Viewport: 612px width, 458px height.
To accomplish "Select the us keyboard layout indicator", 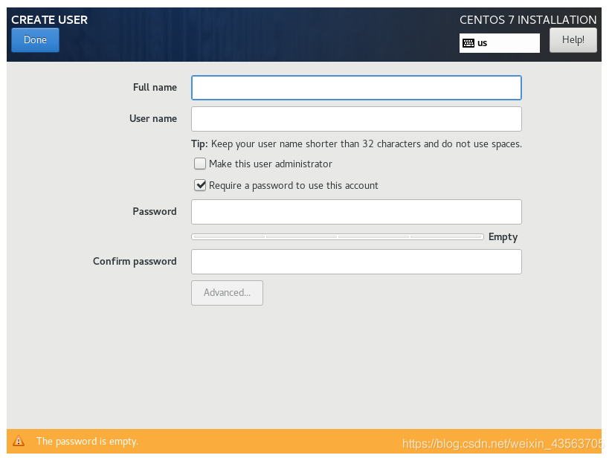I will 499,43.
